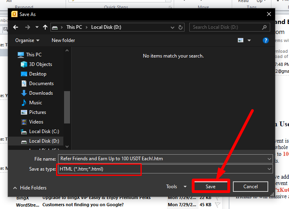Viewport: 289px width, 209px height.
Task: Open the Organise menu
Action: point(27,40)
